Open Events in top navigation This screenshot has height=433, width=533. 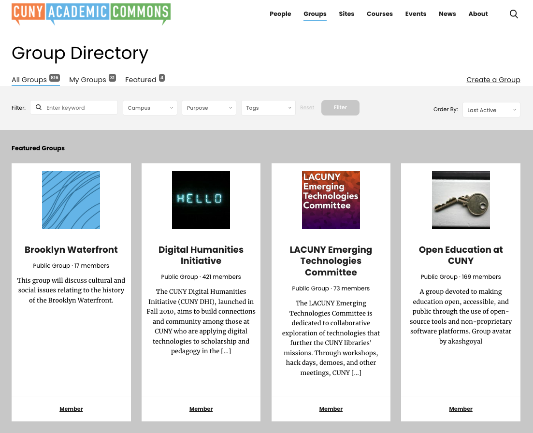[416, 14]
